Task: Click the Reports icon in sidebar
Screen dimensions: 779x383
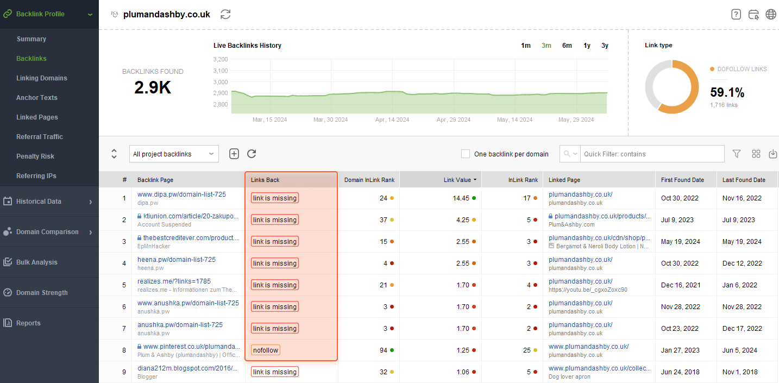Action: click(x=8, y=323)
